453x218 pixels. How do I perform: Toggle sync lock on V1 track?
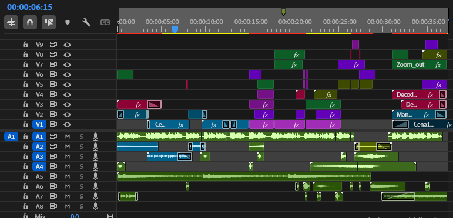(53, 124)
